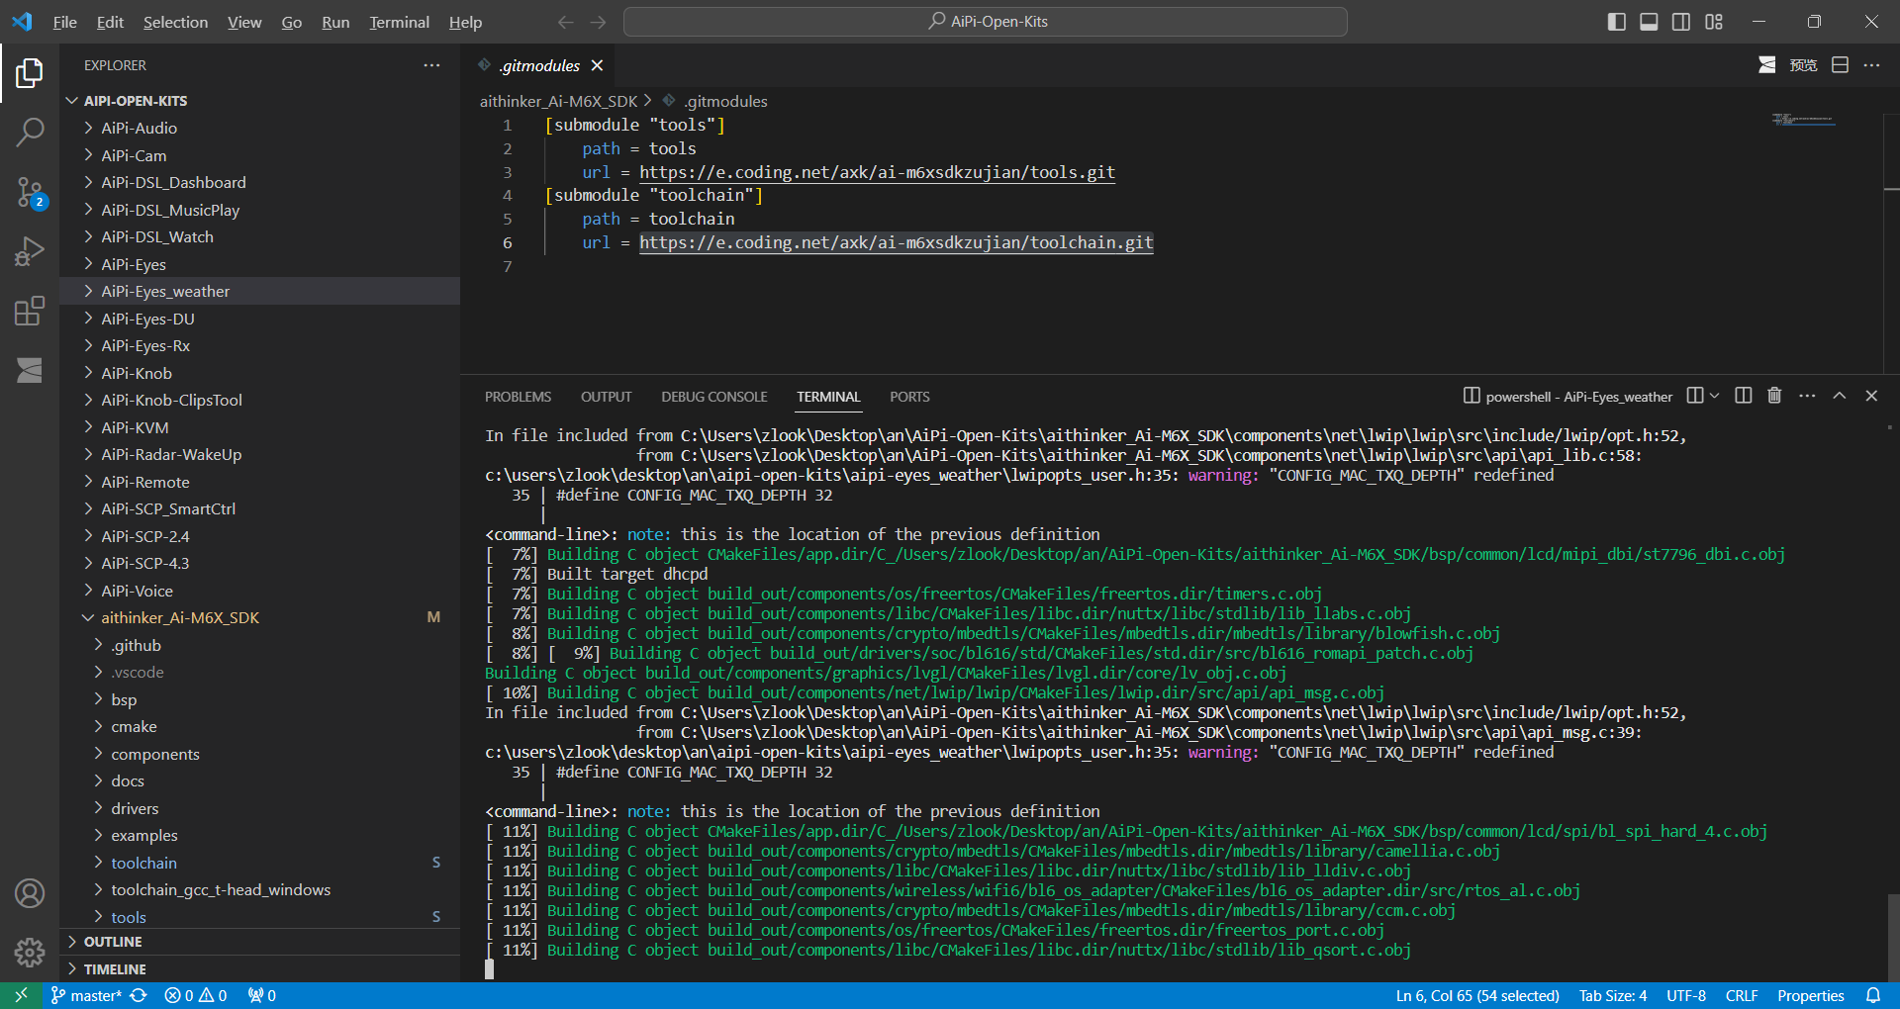
Task: Select the AiPi-SCP_SmartCtrl folder
Action: pos(259,509)
